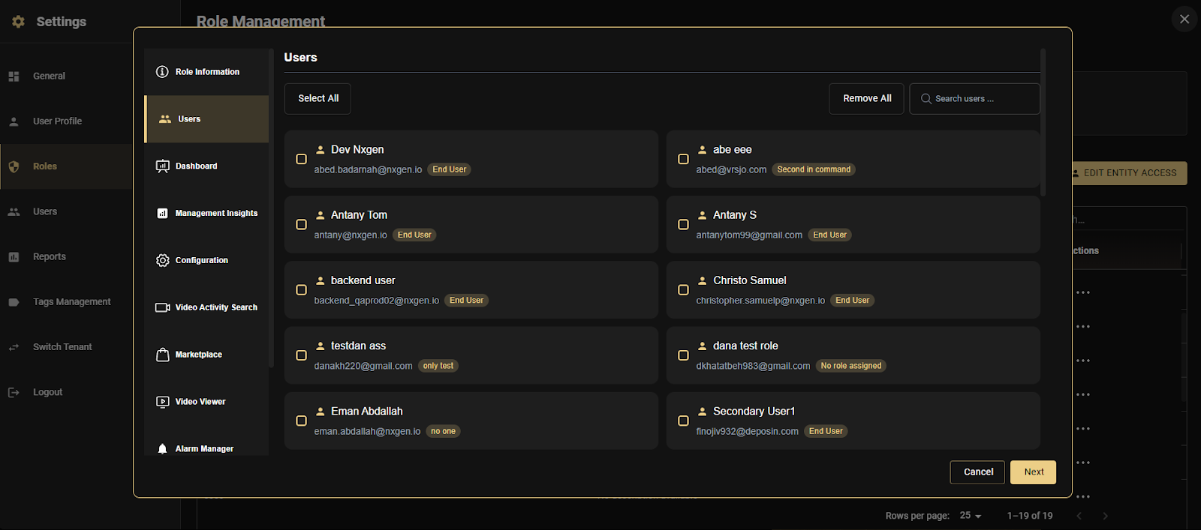Viewport: 1201px width, 530px height.
Task: Select the Management Insights chart icon
Action: (x=162, y=214)
